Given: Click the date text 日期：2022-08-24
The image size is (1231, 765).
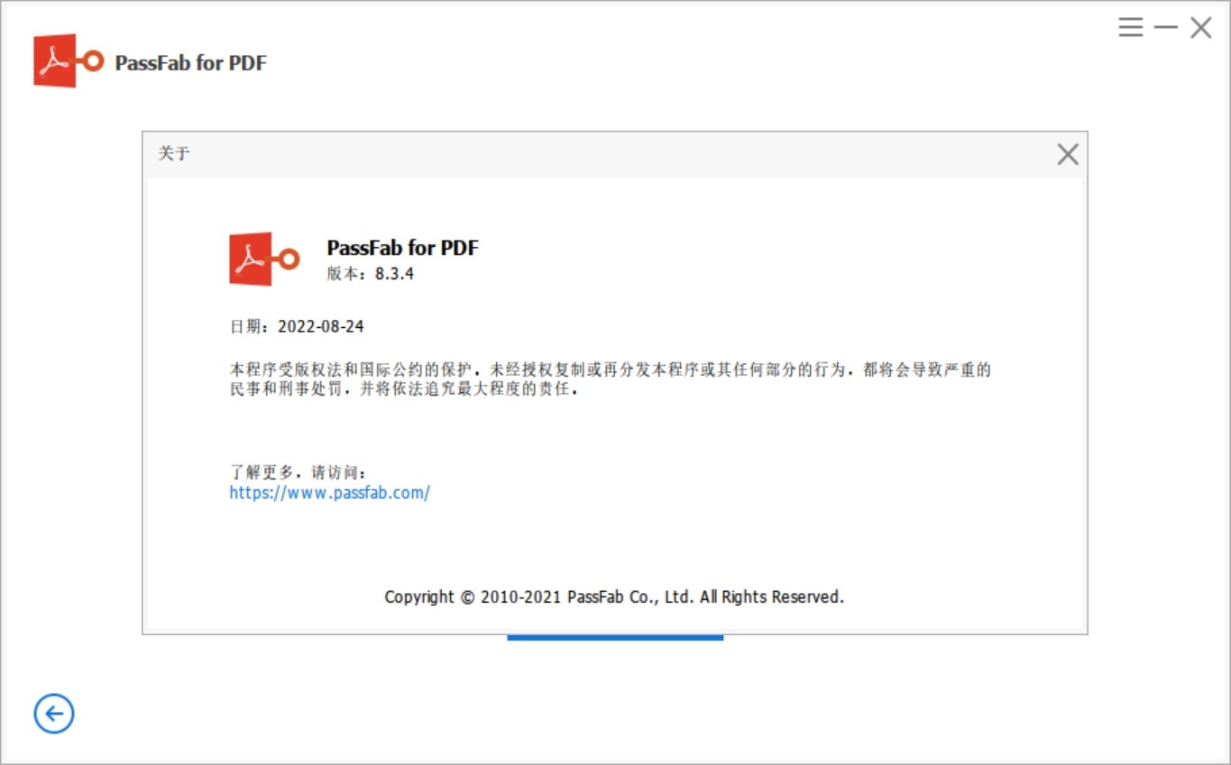Looking at the screenshot, I should 297,326.
